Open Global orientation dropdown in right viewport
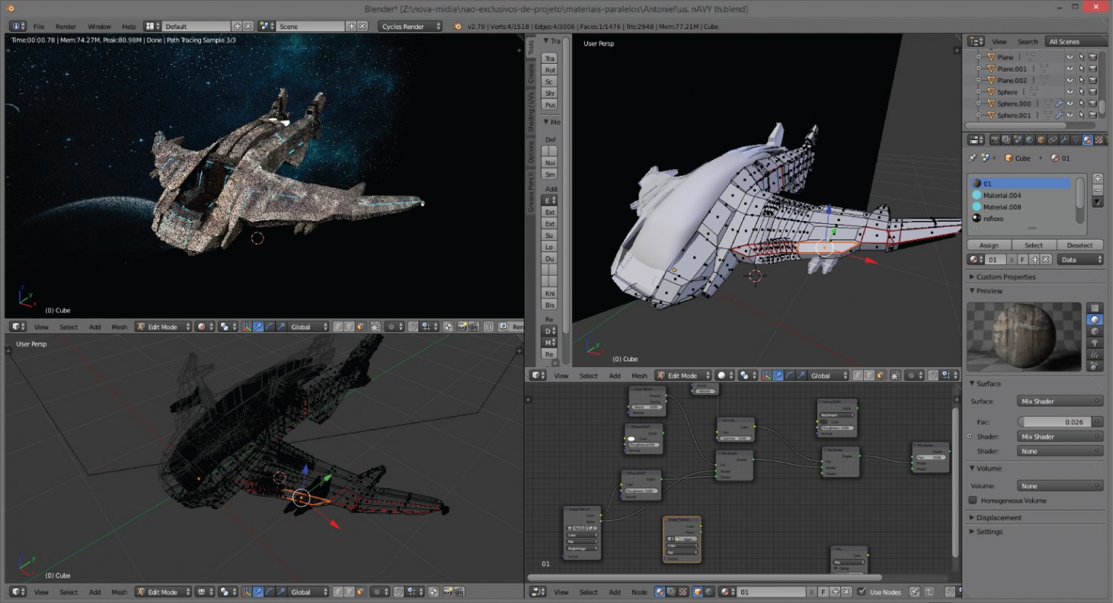Screen dimensions: 1113x603 [829, 375]
